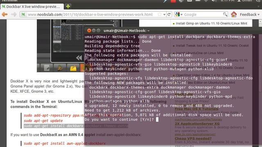The width and height of the screenshot is (262, 147).
Task: Open the Install Tweak tool in Ubuntu 11.10 link
Action: 212,45
